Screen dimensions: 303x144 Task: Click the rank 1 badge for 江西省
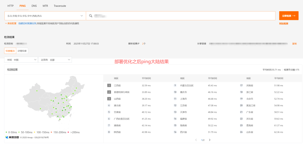109,85
